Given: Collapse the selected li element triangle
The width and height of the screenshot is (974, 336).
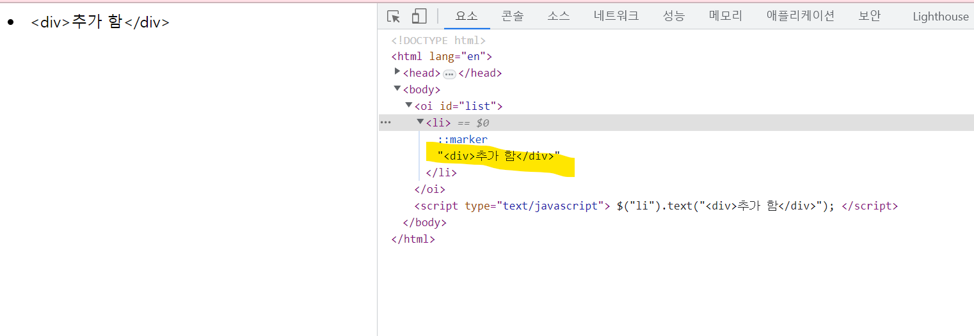Looking at the screenshot, I should 420,122.
